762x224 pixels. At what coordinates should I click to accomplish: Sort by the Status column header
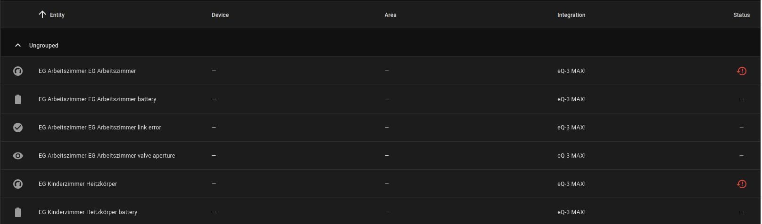(741, 15)
